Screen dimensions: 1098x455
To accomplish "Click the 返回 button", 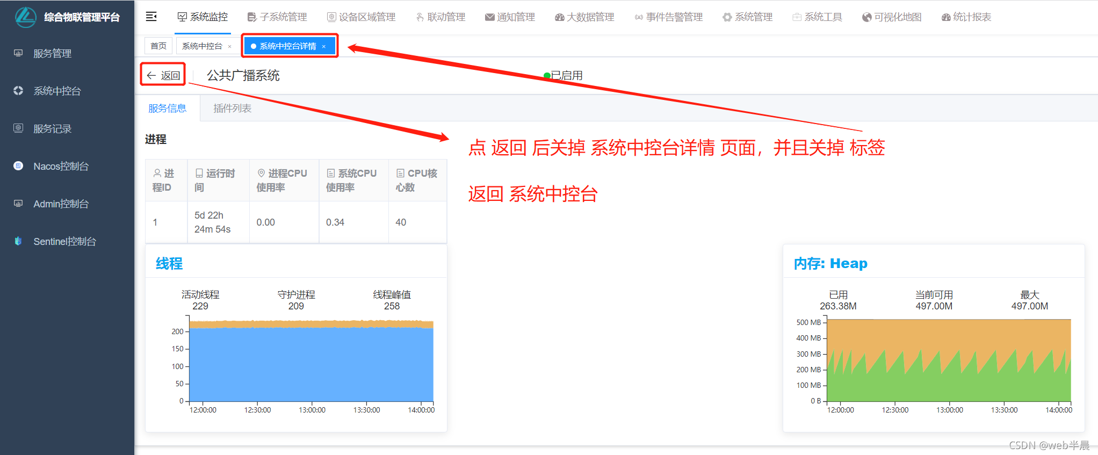I will pos(163,76).
